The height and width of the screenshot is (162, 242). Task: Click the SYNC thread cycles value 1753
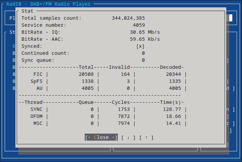124,109
